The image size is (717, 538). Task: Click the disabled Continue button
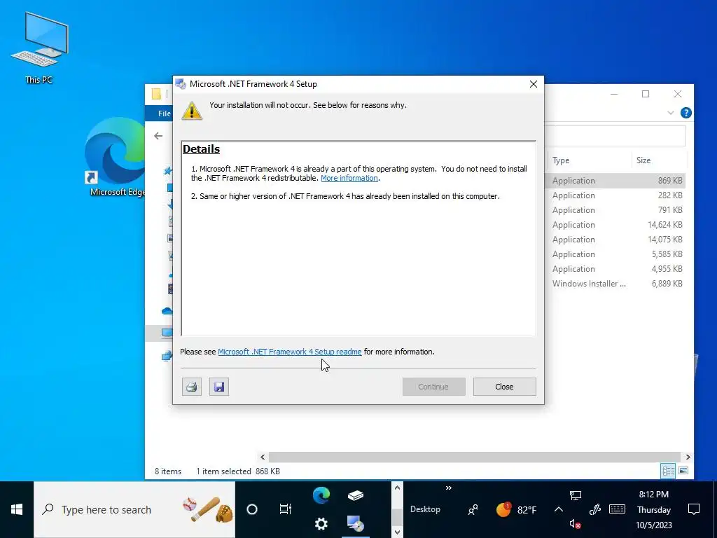coord(433,387)
